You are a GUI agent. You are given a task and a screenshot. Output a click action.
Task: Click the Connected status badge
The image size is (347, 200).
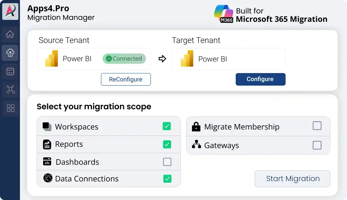(x=124, y=59)
